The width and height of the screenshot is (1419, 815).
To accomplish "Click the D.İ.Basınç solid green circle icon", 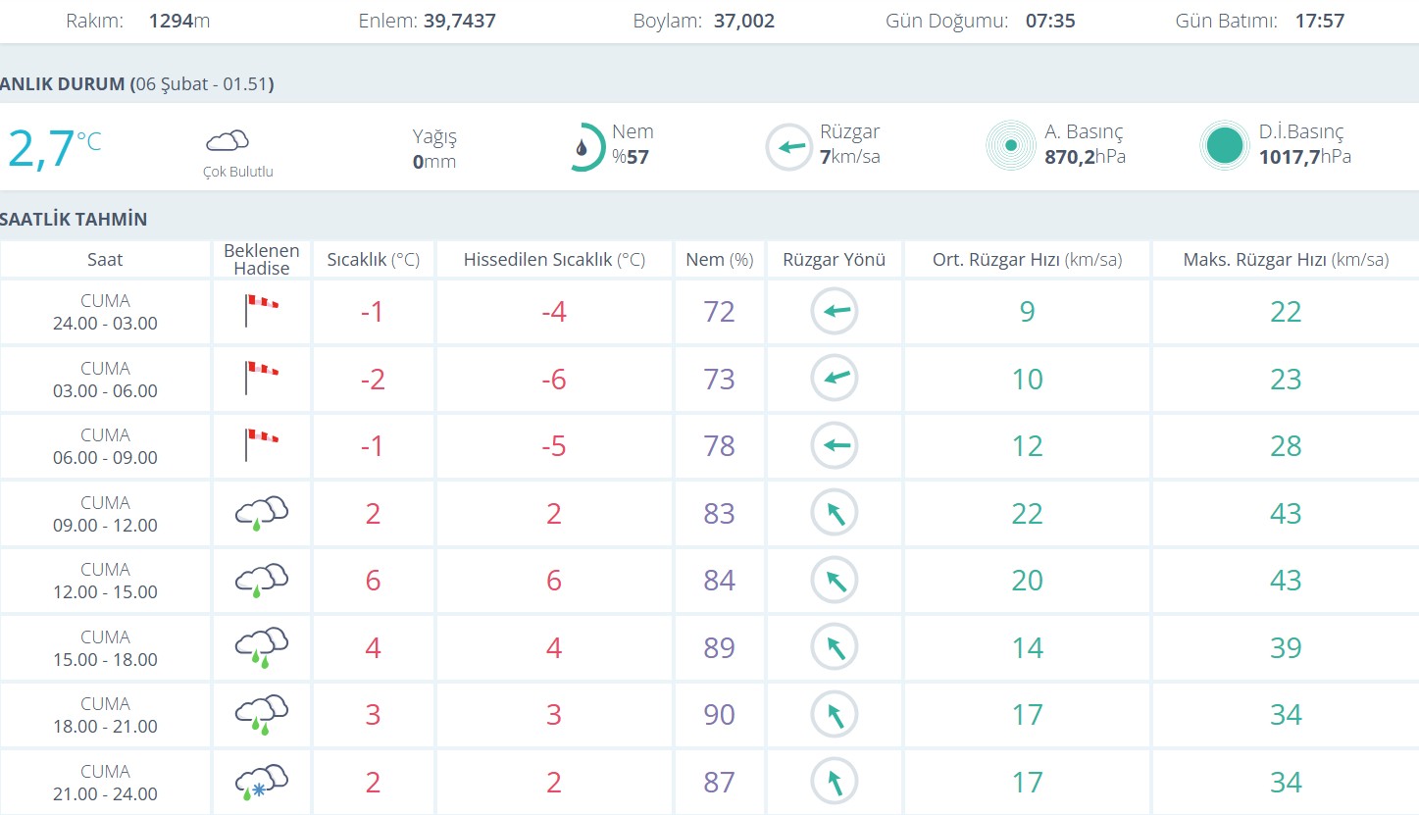I will [x=1225, y=146].
